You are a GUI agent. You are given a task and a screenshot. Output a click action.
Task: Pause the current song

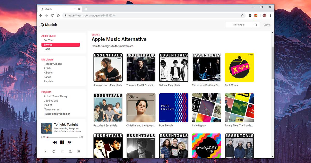point(62,142)
